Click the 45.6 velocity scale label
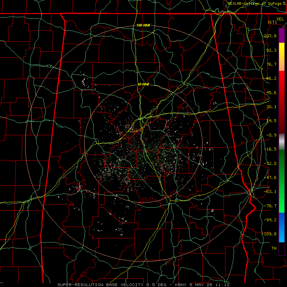 coord(271,92)
